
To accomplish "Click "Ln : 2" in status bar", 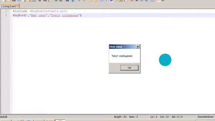I will pos(154,117).
